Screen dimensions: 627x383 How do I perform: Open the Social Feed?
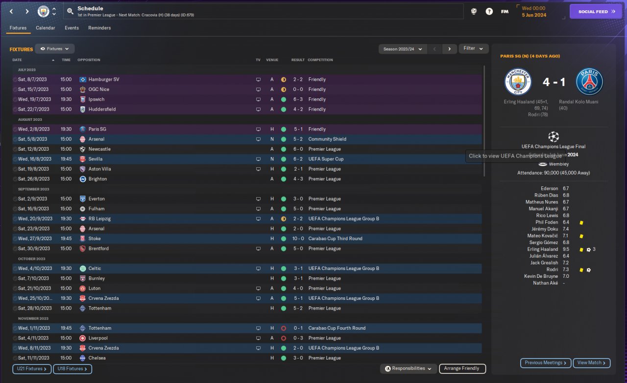point(596,12)
